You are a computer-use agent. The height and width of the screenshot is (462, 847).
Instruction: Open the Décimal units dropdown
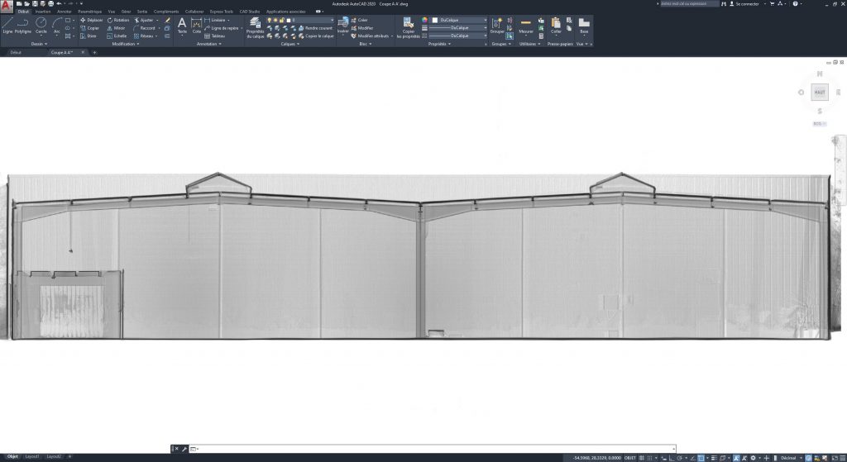click(x=790, y=458)
